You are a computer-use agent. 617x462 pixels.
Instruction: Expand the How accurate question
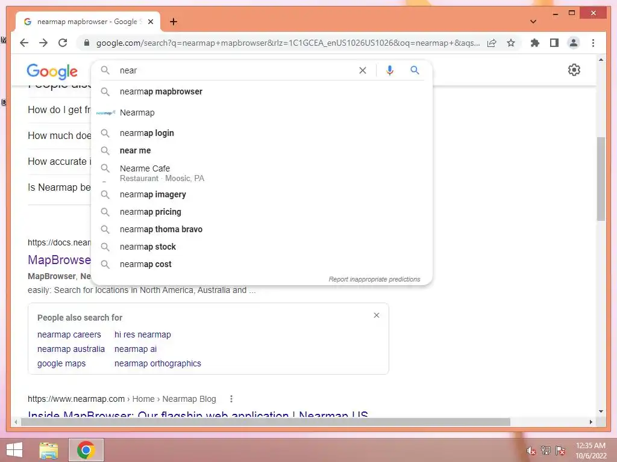point(59,161)
